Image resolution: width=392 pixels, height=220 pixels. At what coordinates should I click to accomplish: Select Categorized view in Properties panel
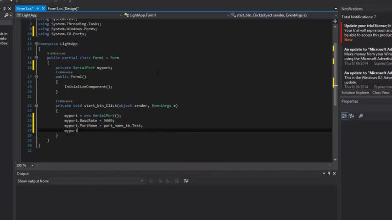tap(345, 115)
